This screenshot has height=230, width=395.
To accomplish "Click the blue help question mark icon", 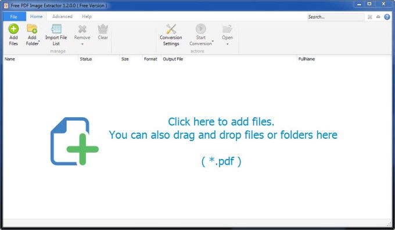I will 387,17.
